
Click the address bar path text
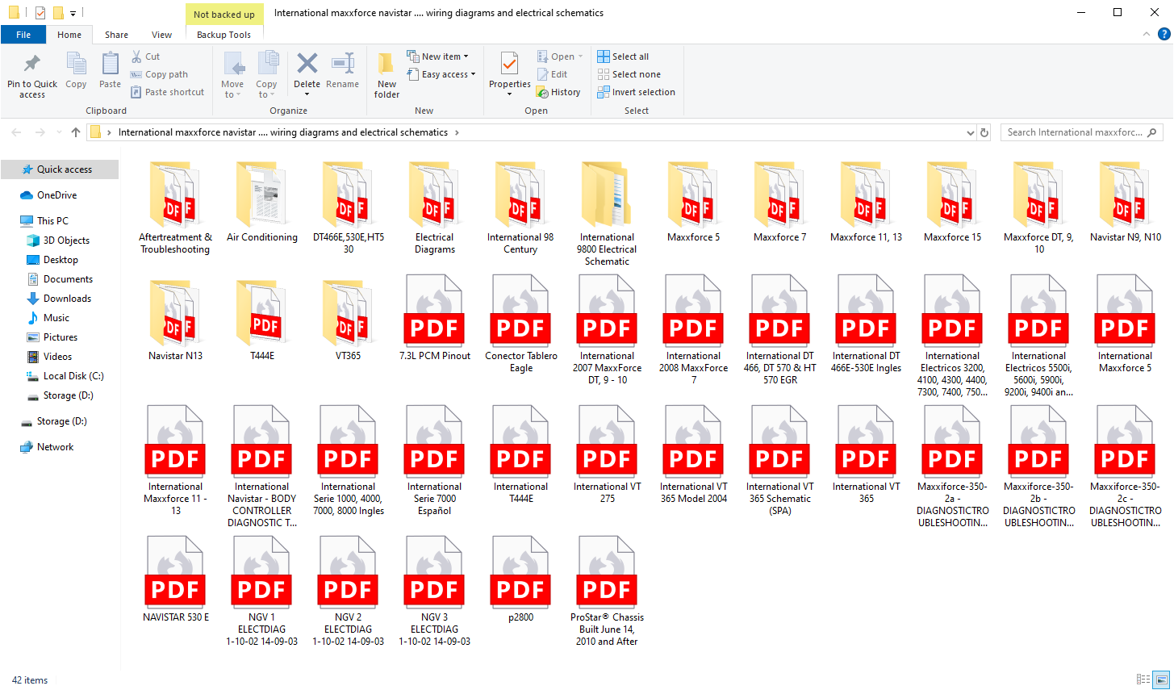tap(283, 132)
